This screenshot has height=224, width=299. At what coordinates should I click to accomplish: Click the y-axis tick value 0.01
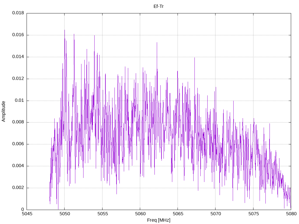(20, 100)
